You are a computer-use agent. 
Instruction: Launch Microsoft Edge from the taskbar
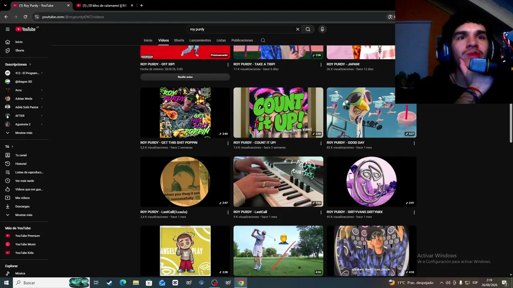(123, 283)
